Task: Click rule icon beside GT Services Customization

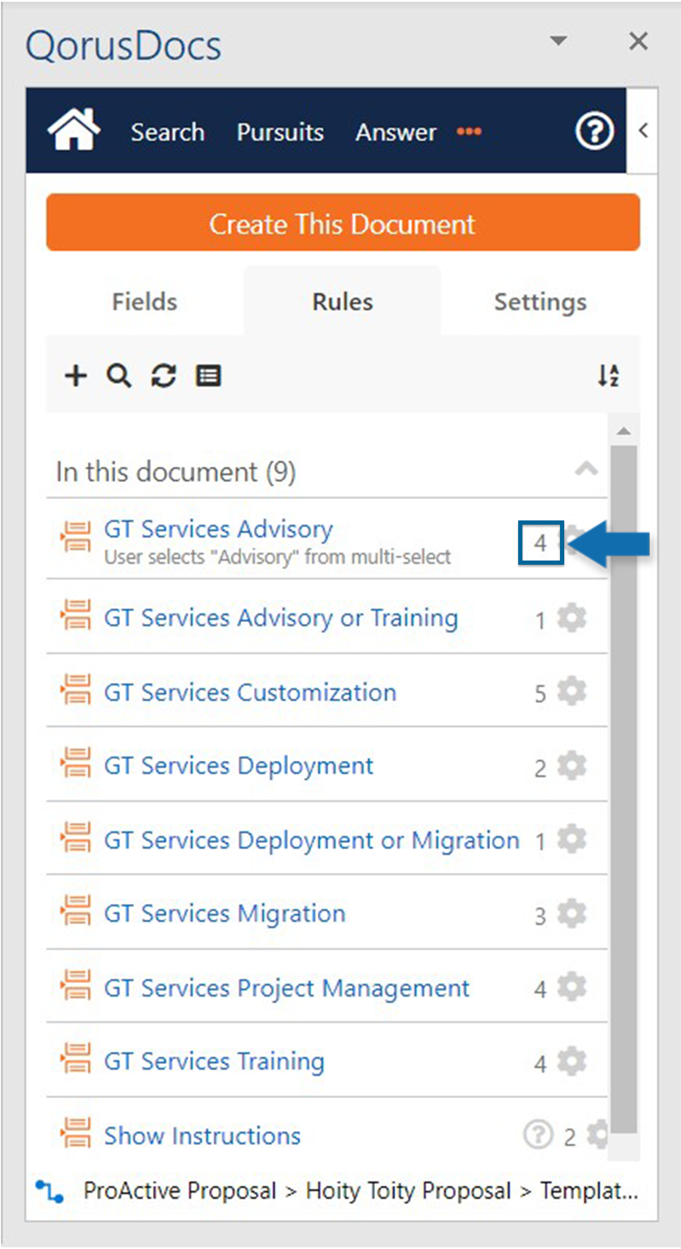Action: [x=76, y=690]
